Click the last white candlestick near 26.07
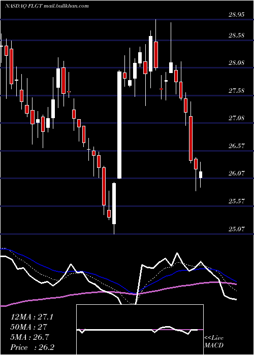The width and height of the screenshot is (254, 355). coord(201,174)
